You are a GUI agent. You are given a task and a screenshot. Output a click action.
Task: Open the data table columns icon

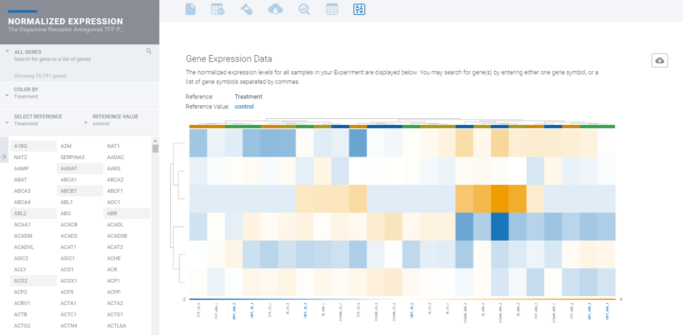tap(332, 9)
